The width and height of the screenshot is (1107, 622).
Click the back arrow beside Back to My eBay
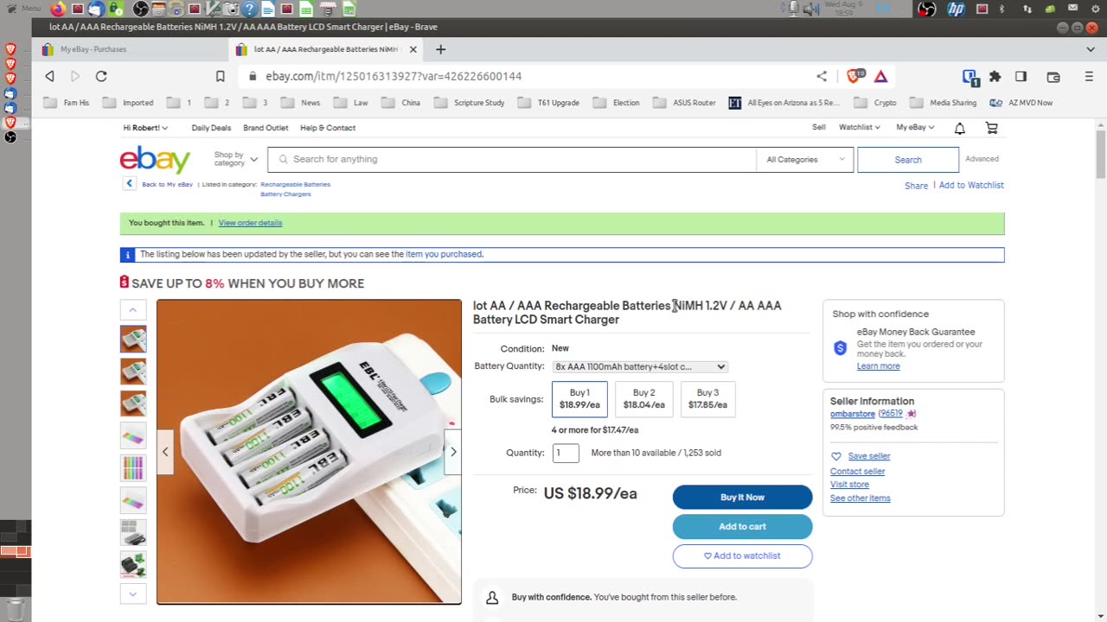[129, 183]
